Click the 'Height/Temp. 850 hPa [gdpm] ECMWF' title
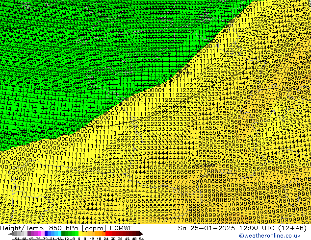 pos(66,228)
